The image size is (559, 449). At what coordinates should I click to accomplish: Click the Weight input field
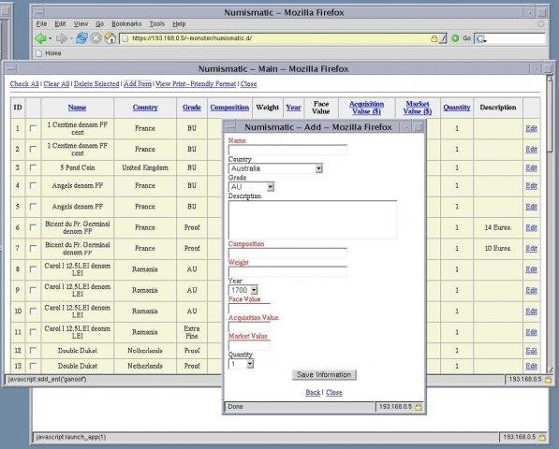[287, 271]
